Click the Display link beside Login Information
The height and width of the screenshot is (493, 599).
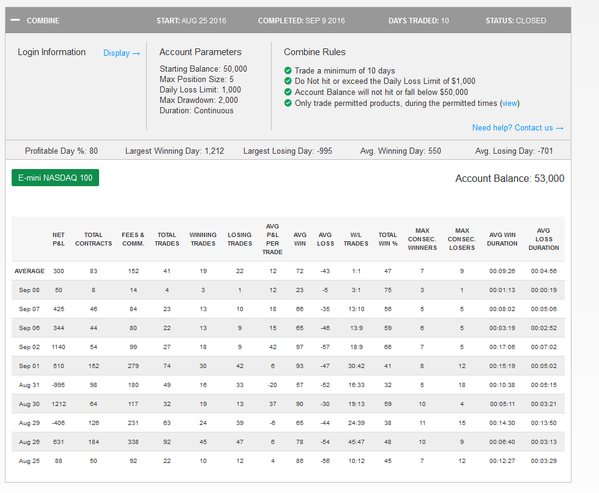(x=122, y=53)
